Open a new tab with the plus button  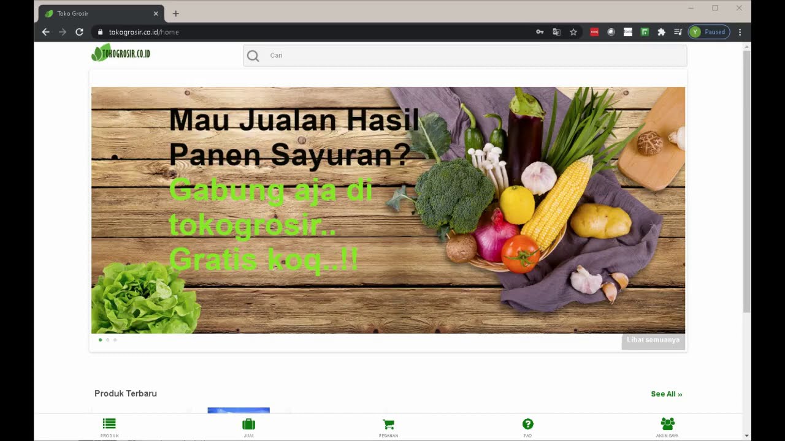(175, 13)
